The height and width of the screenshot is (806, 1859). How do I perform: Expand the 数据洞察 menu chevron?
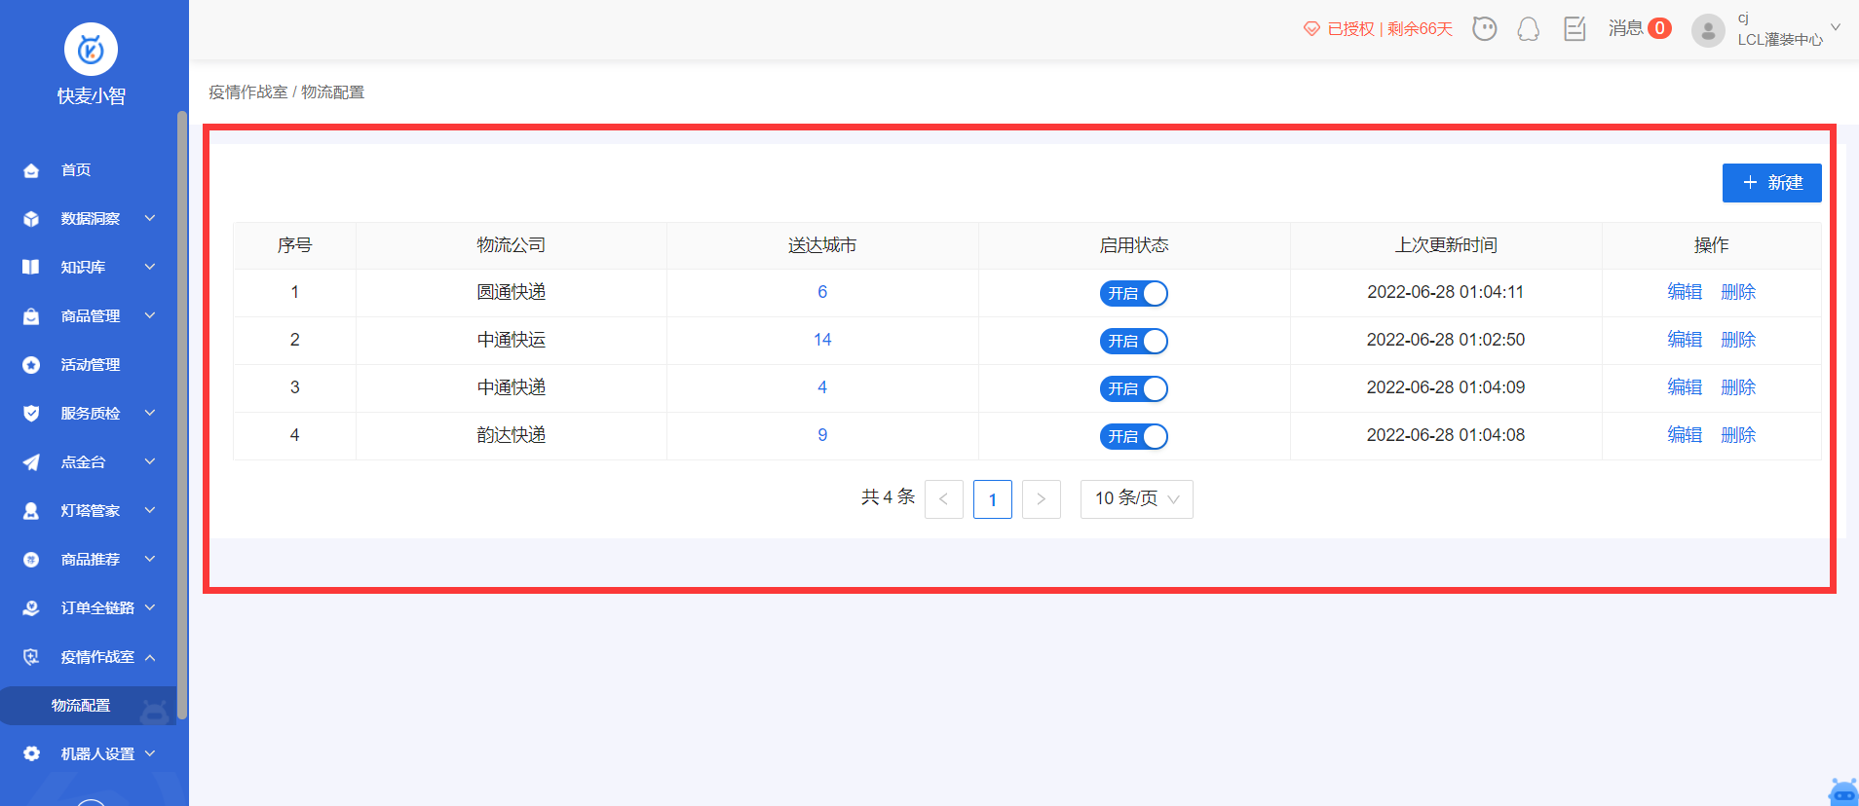(150, 218)
